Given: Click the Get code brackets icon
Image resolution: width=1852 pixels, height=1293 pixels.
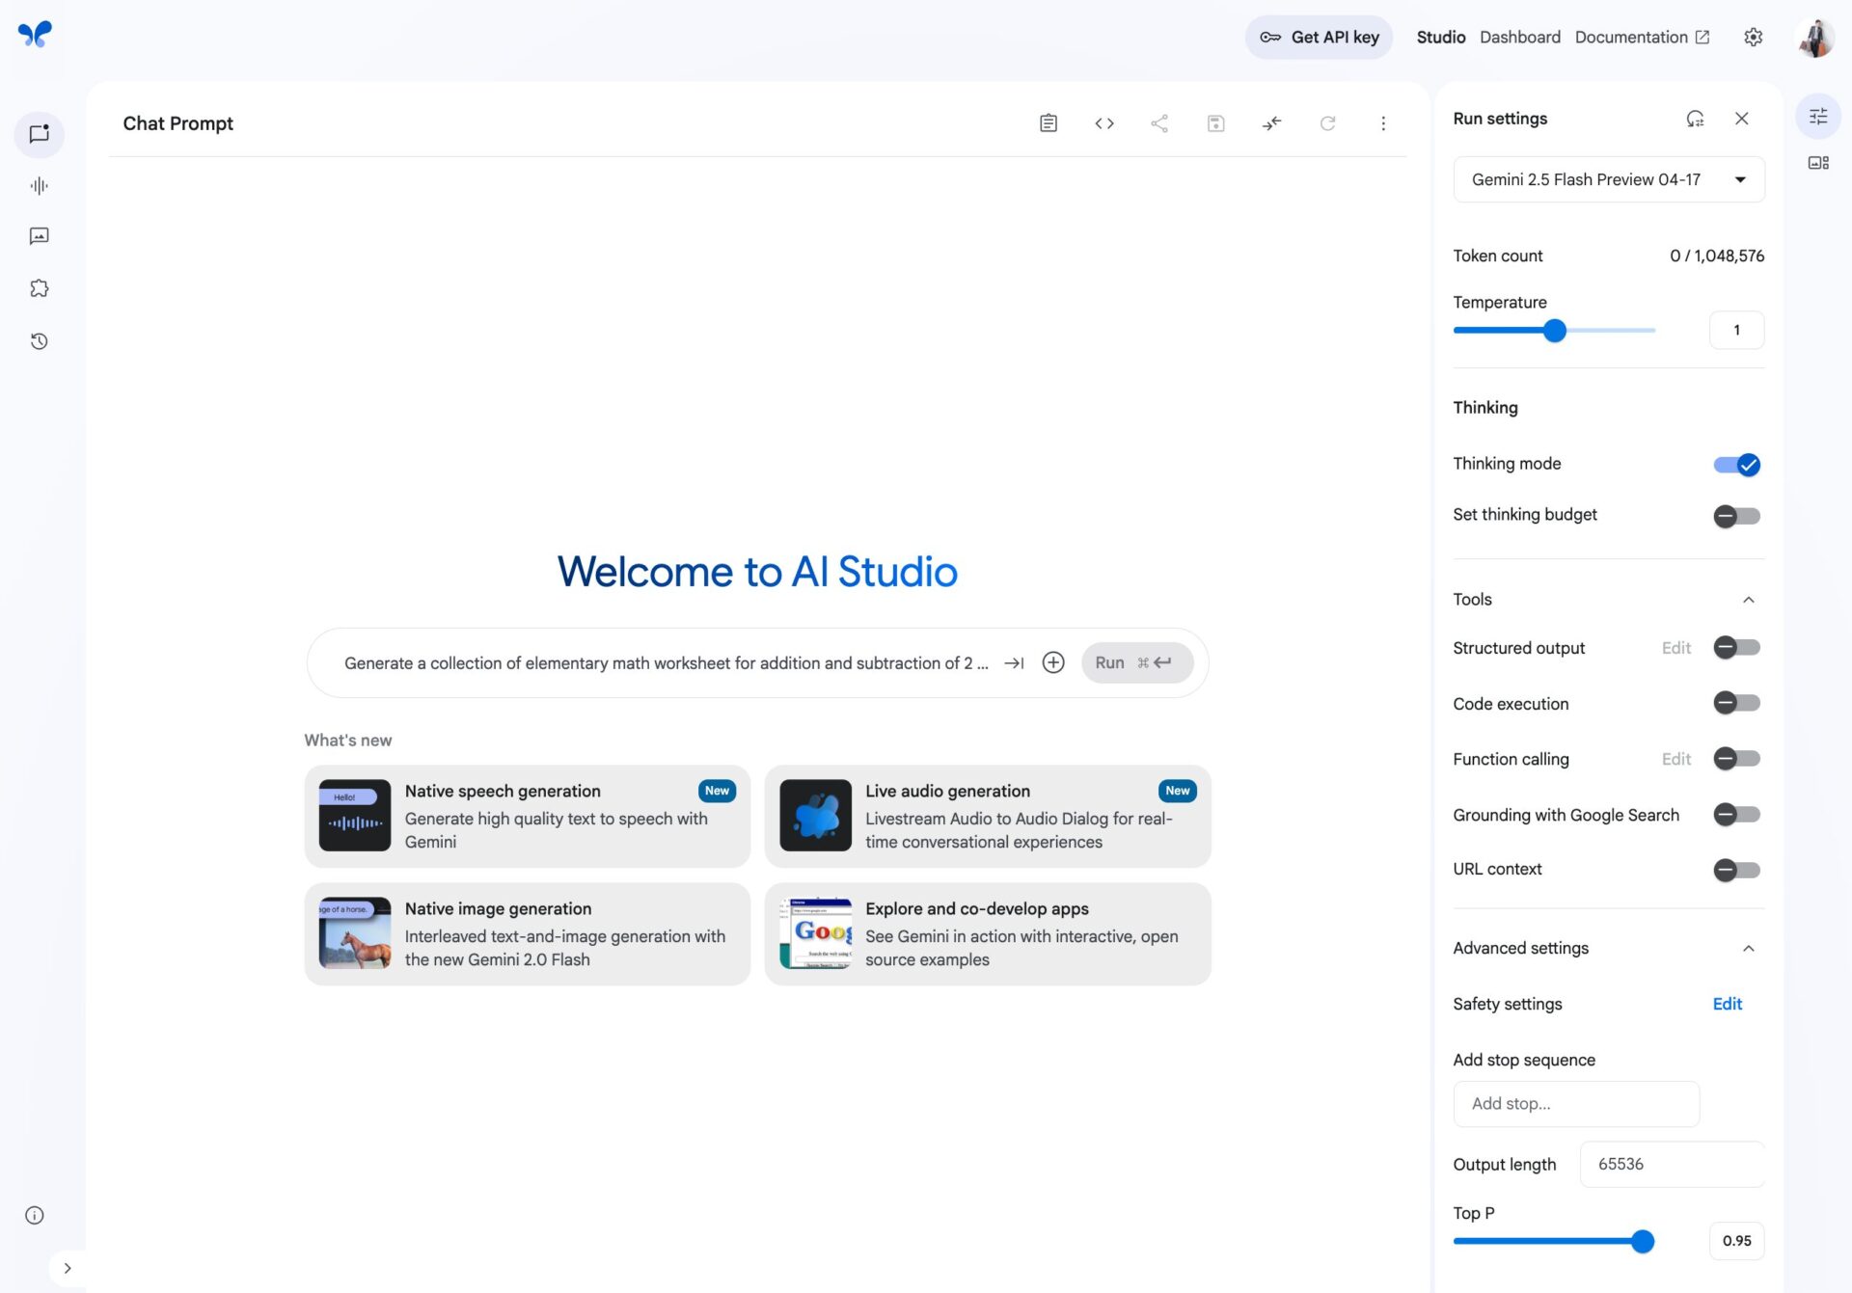Looking at the screenshot, I should click(x=1104, y=123).
